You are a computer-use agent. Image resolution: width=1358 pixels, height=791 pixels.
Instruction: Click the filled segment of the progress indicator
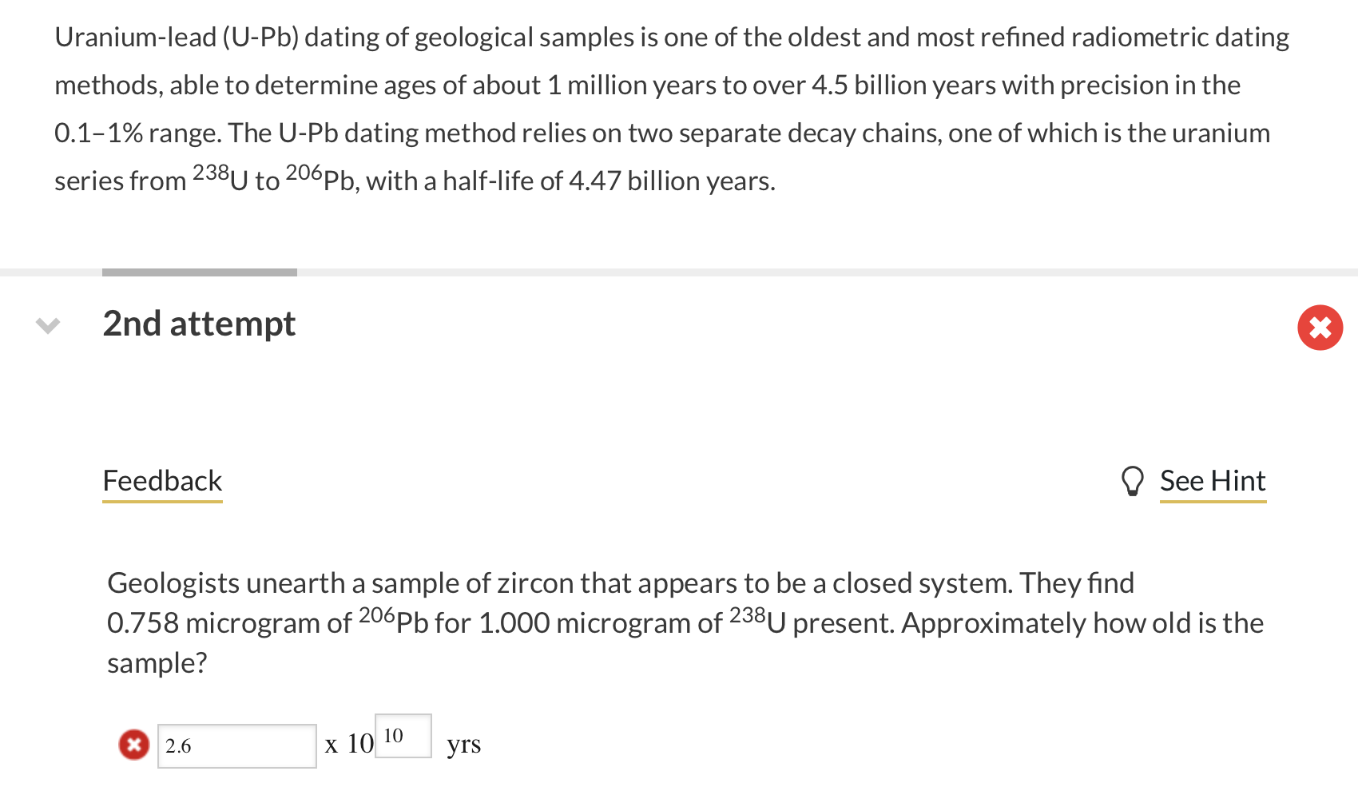pos(199,271)
